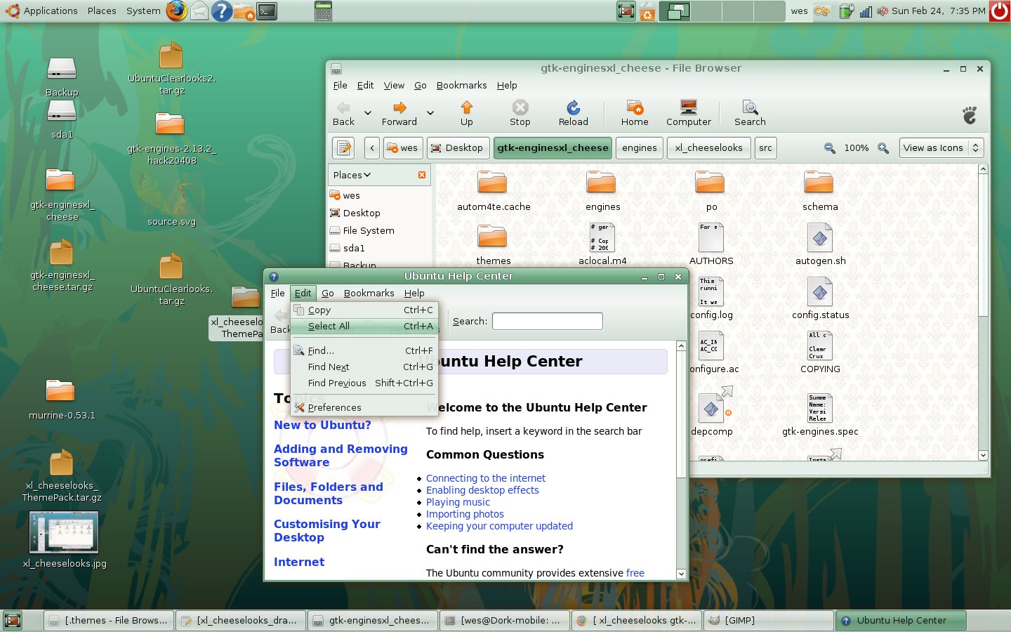The width and height of the screenshot is (1011, 632).
Task: Open Keeping your computer updated link
Action: 499,526
